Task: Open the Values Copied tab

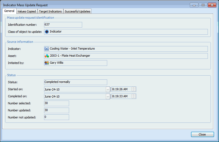Action: (27, 11)
